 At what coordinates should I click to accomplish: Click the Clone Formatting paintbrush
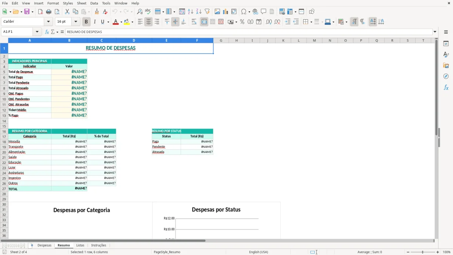pyautogui.click(x=97, y=12)
